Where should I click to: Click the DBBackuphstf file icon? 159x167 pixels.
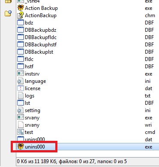tap(21, 45)
